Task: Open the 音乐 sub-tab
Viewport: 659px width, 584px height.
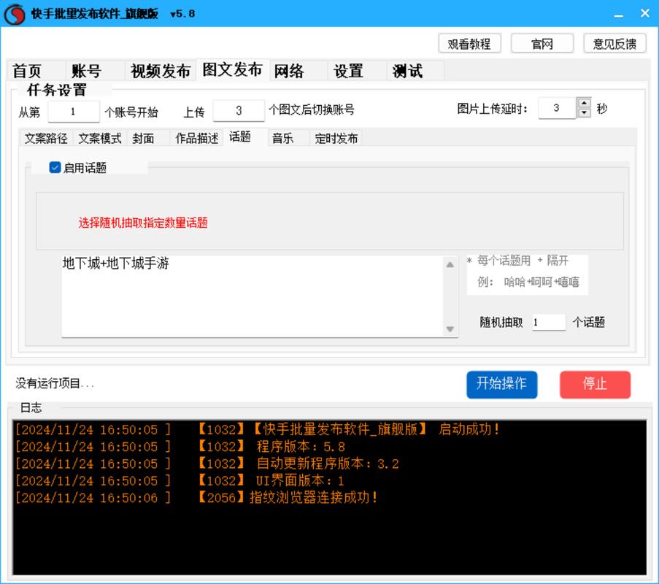Action: [x=288, y=138]
